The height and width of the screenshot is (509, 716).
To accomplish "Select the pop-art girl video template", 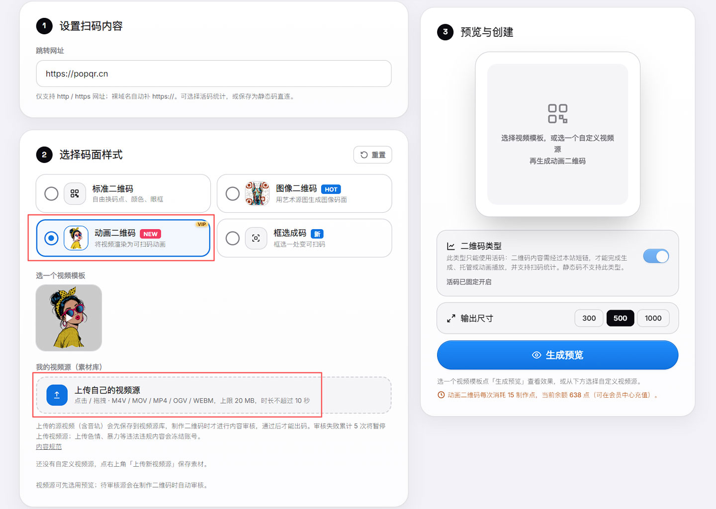I will coord(69,318).
